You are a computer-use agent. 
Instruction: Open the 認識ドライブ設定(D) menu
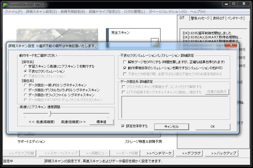tap(105, 12)
